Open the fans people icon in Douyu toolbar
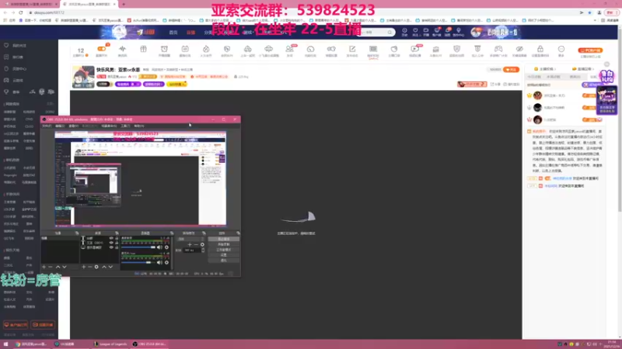Viewport: 622px width, 349px height. pos(289,50)
